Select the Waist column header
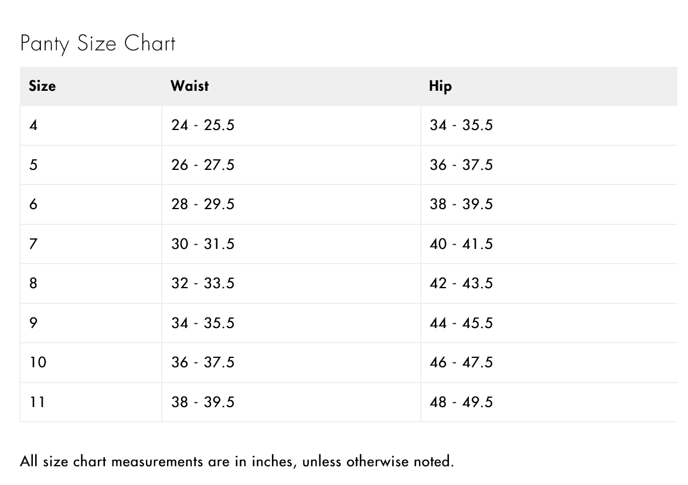This screenshot has width=688, height=485. (189, 86)
